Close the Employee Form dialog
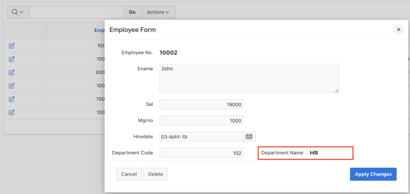The image size is (410, 194). 398,30
